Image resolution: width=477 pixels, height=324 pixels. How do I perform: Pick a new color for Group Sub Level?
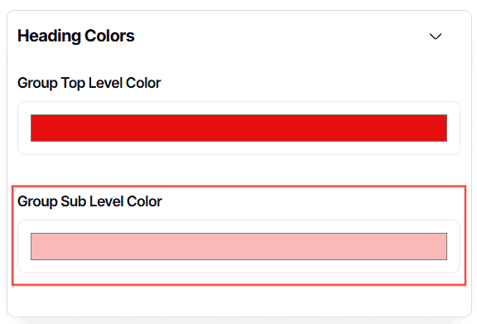click(238, 246)
